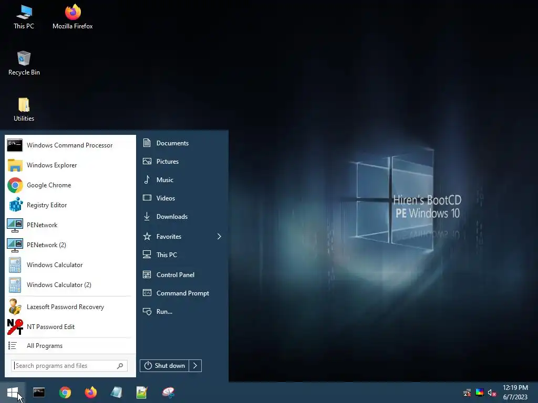Click the search magnifier icon
Viewport: 538px width, 403px height.
point(120,366)
